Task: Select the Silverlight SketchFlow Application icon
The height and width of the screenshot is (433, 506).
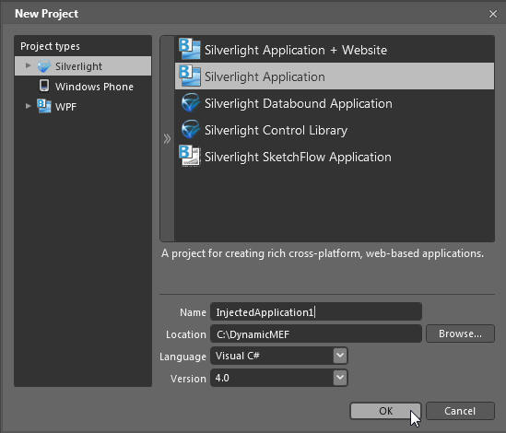Action: pyautogui.click(x=190, y=156)
